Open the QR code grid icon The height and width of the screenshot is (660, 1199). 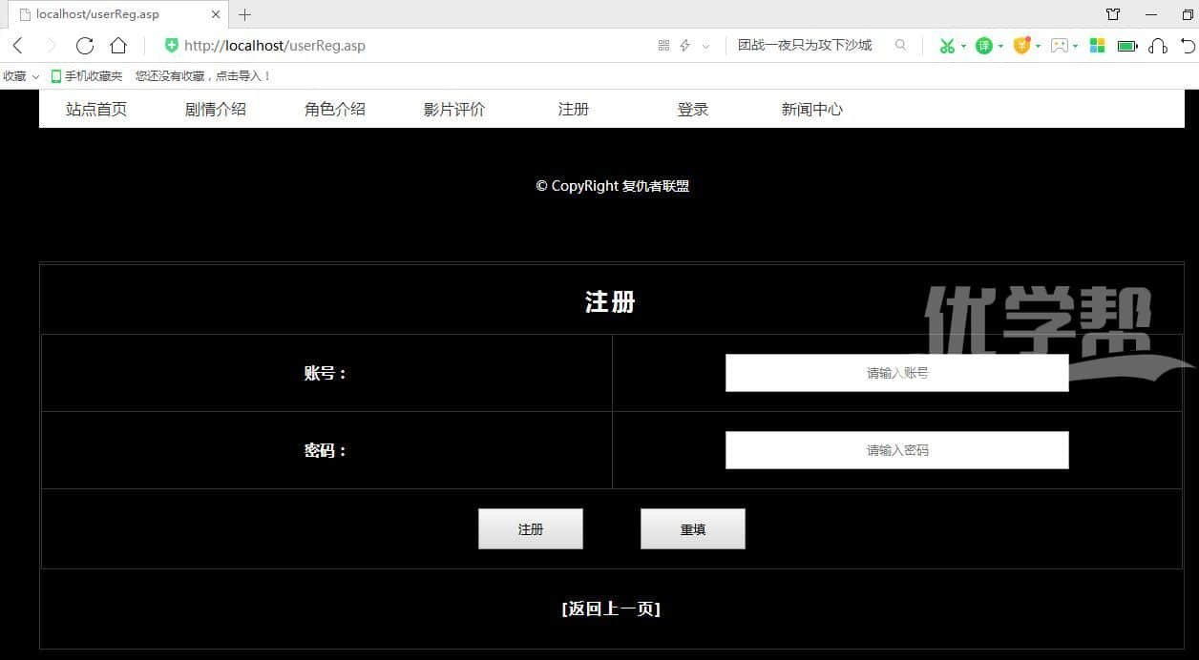click(x=663, y=46)
